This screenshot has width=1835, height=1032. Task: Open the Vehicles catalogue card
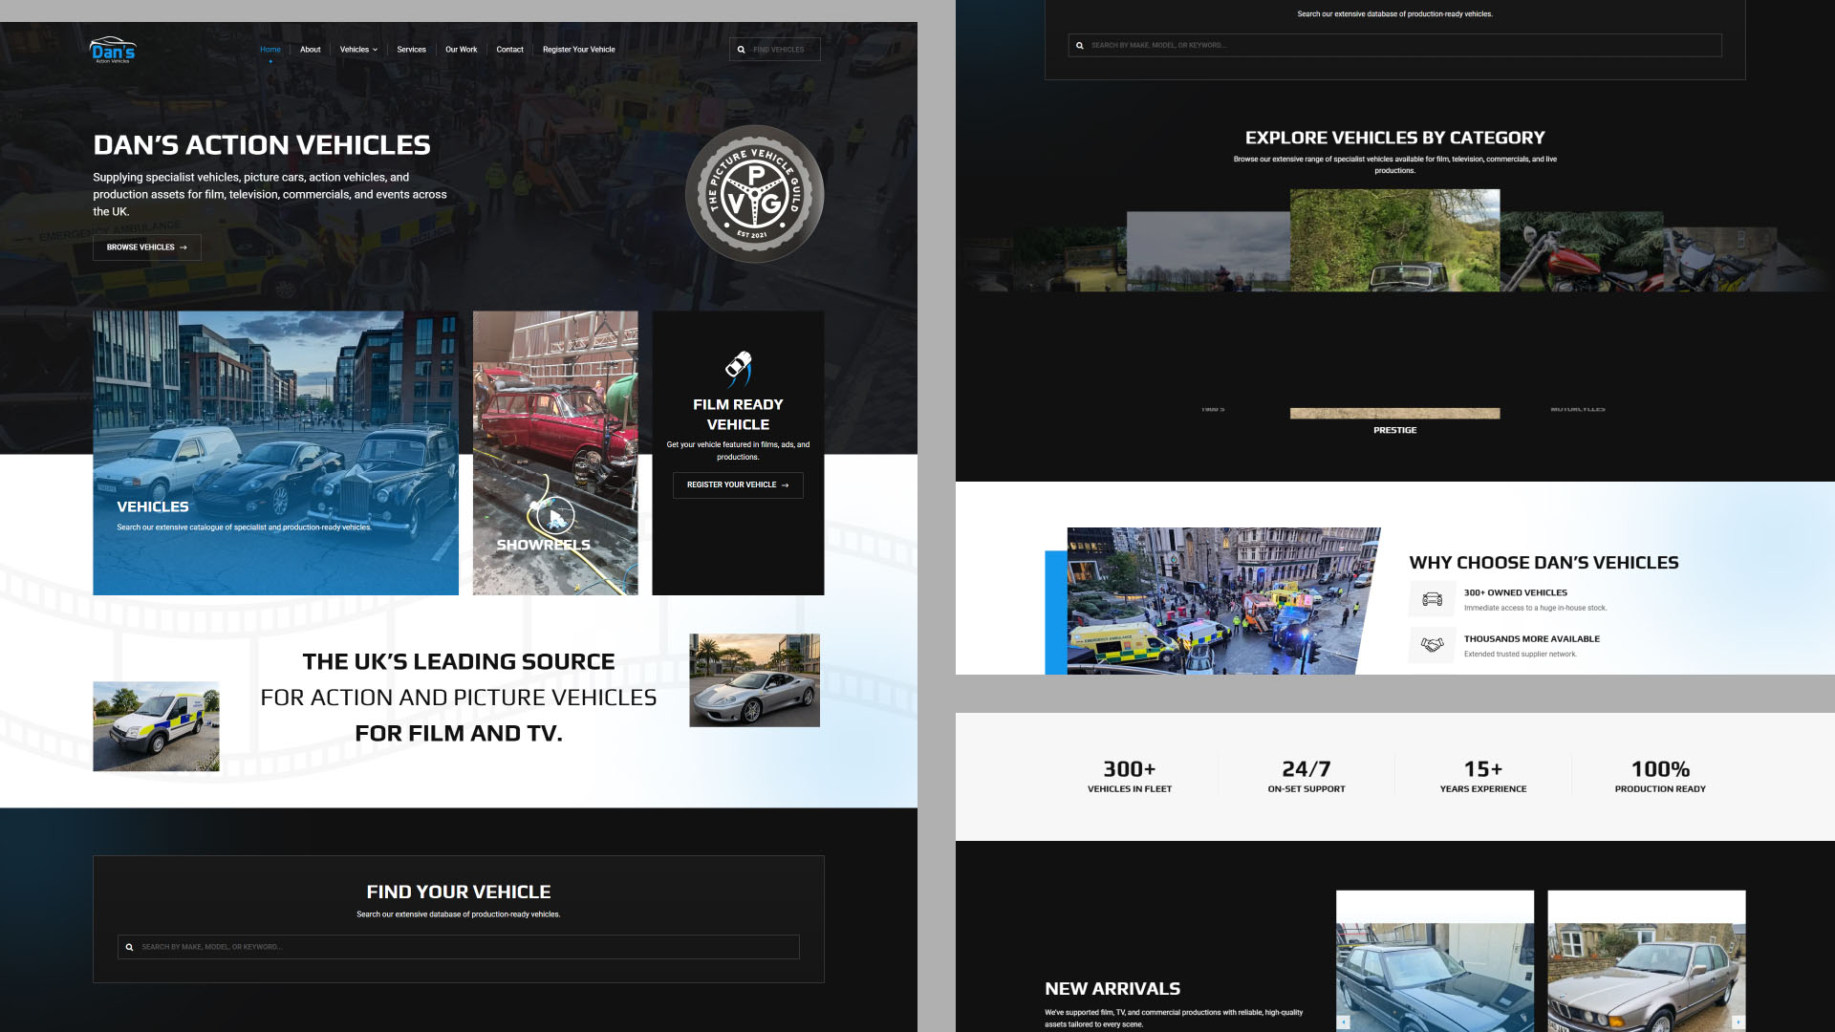275,453
